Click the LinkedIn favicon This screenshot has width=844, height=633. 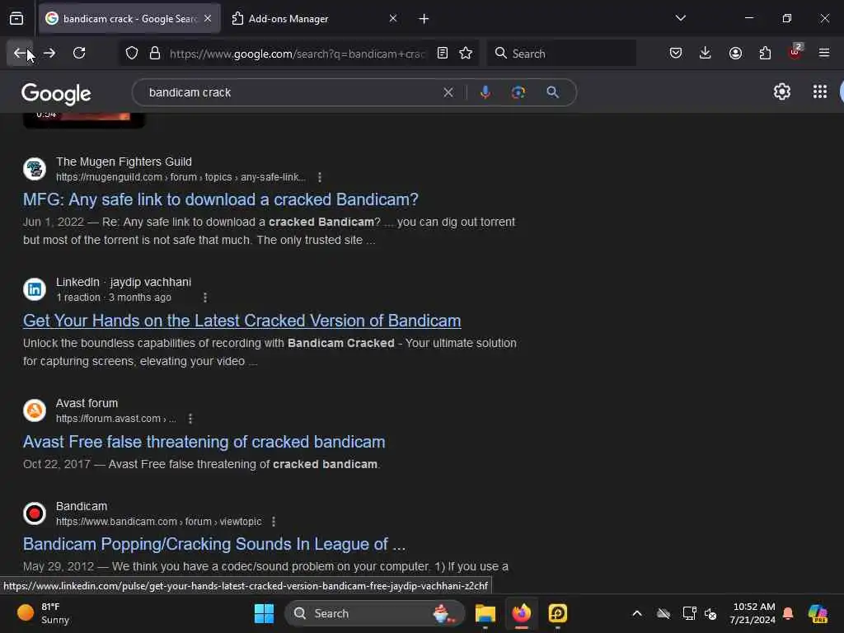tap(35, 289)
